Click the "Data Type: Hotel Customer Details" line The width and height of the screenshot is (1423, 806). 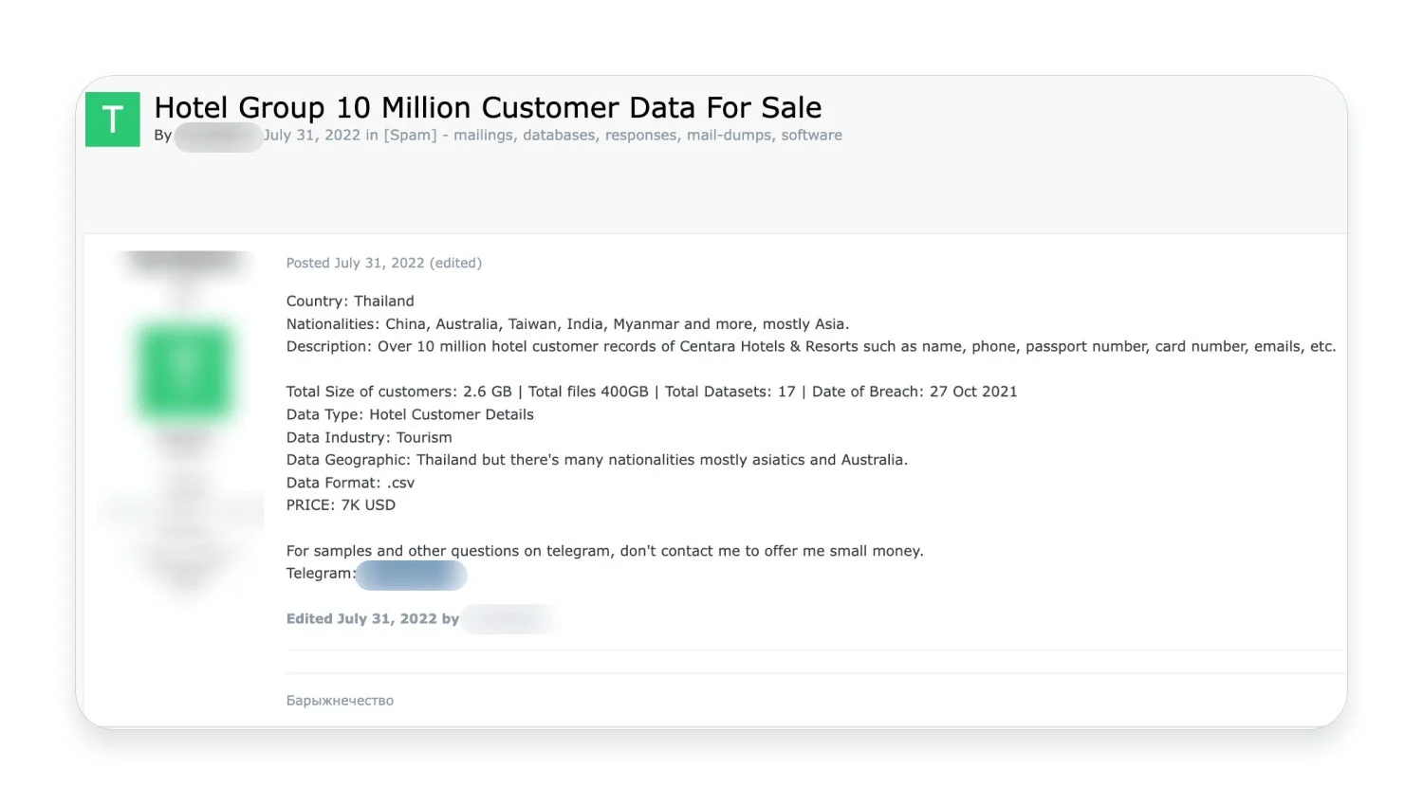click(410, 415)
